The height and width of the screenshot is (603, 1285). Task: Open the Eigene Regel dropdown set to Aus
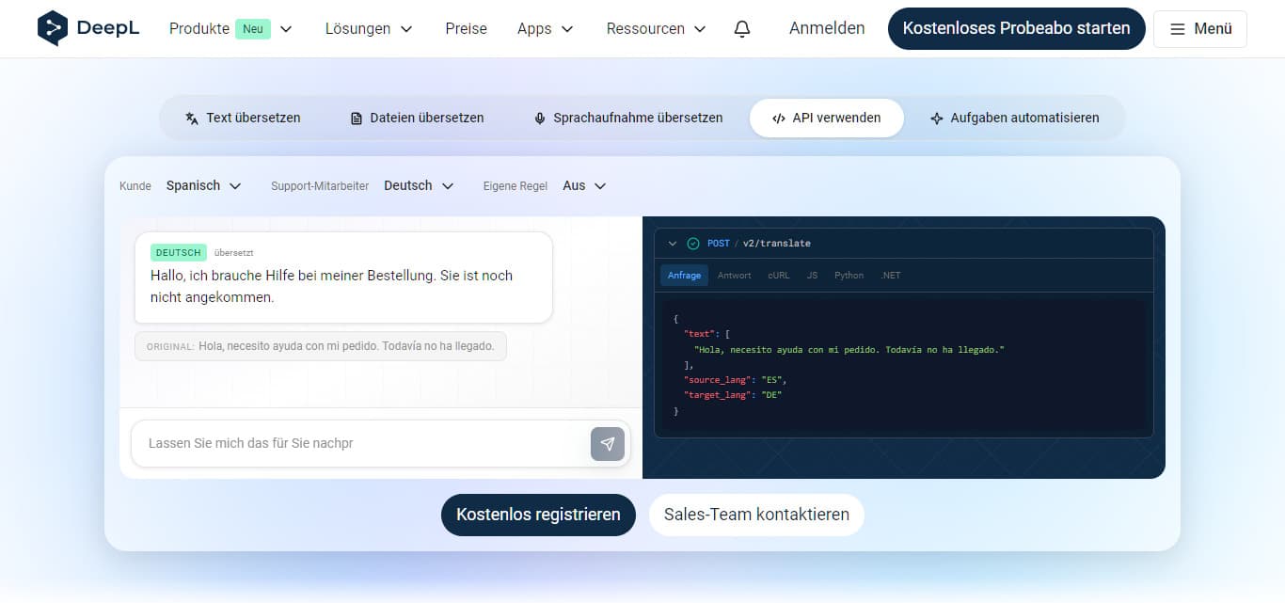(x=584, y=185)
